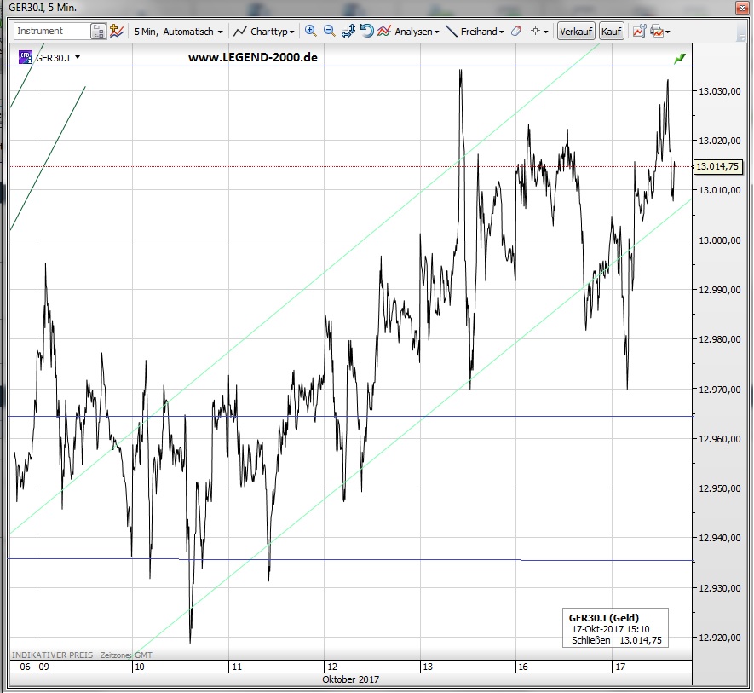Click the 12.920,00 price axis label
Viewport: 754px width, 693px height.
(x=719, y=638)
